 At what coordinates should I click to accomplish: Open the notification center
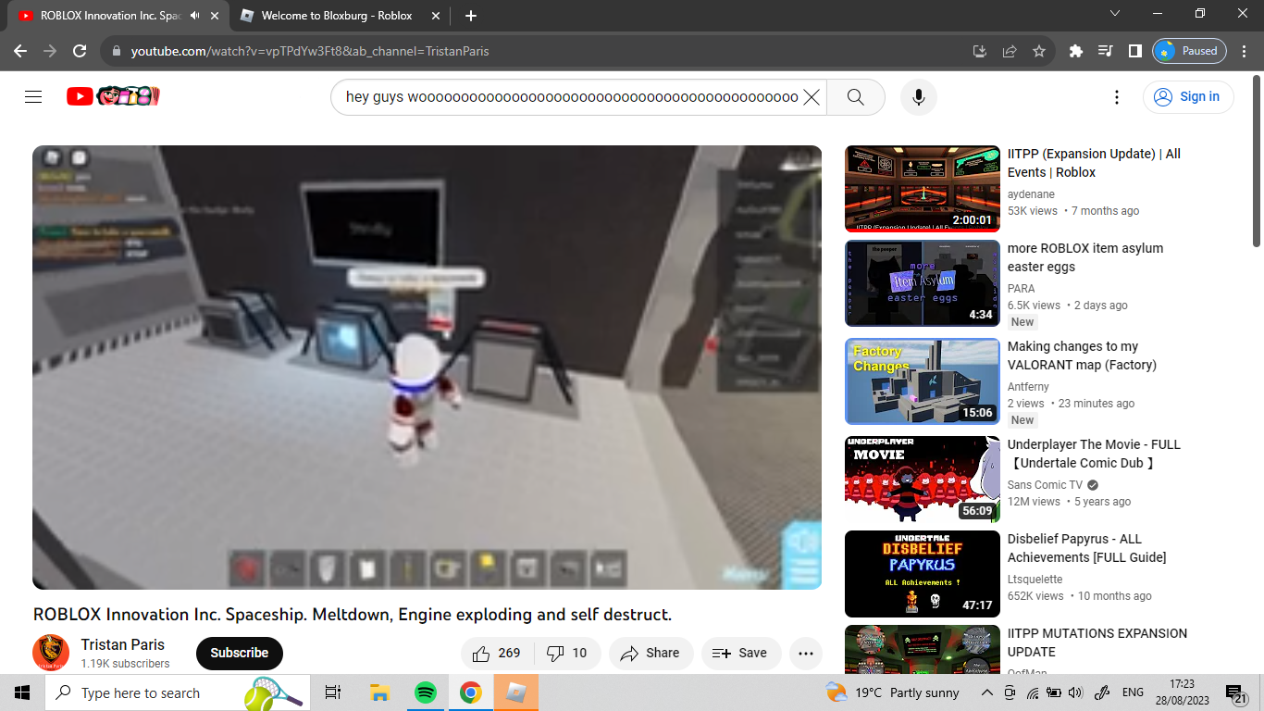[1237, 692]
